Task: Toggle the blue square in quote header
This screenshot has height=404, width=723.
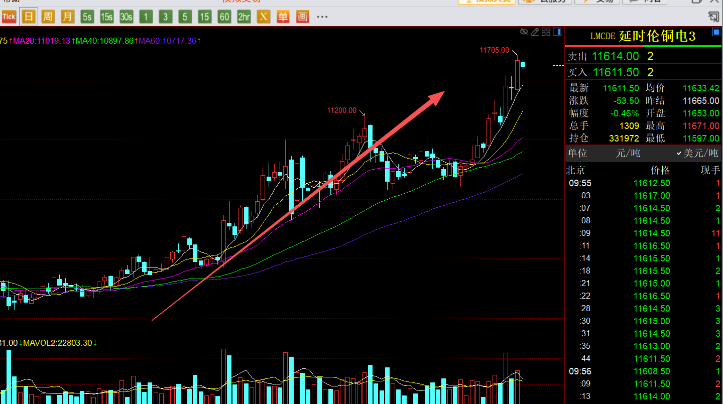Action: [716, 33]
